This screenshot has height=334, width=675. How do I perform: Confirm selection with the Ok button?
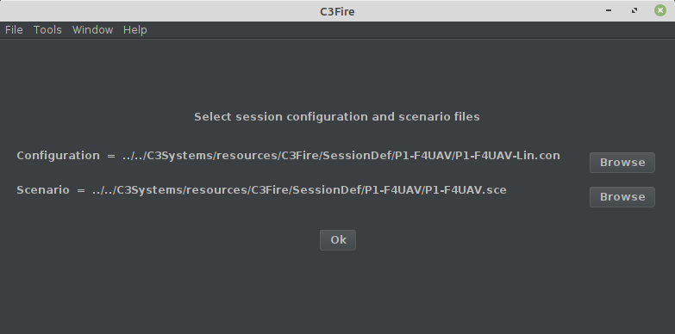[338, 240]
